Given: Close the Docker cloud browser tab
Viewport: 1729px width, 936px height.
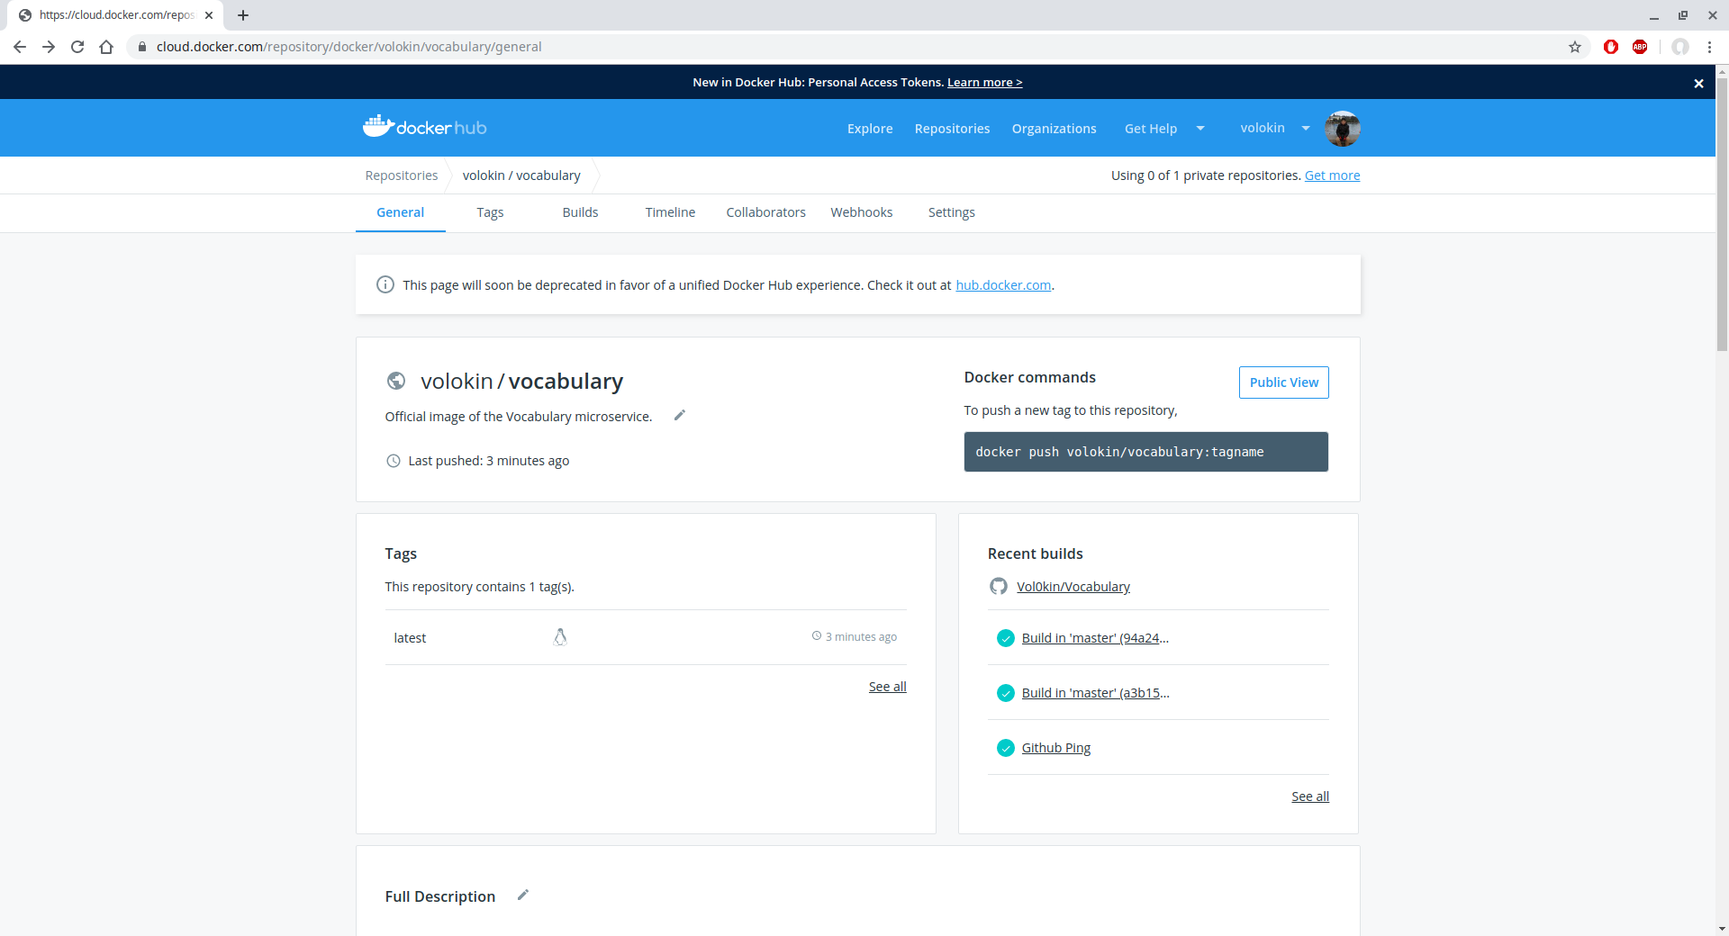Looking at the screenshot, I should click(x=209, y=15).
